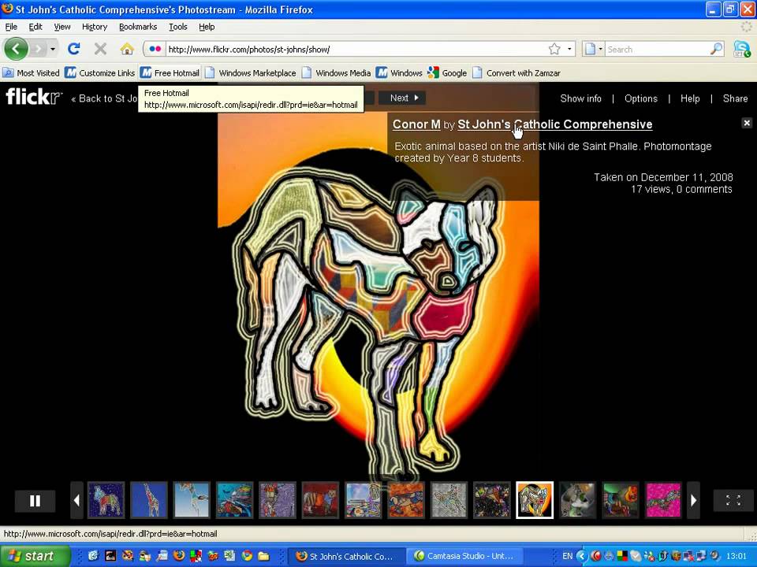Click the search magnifier icon

point(717,49)
